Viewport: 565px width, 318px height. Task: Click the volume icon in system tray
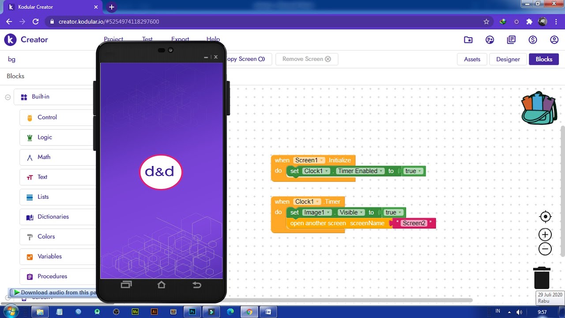(x=519, y=312)
